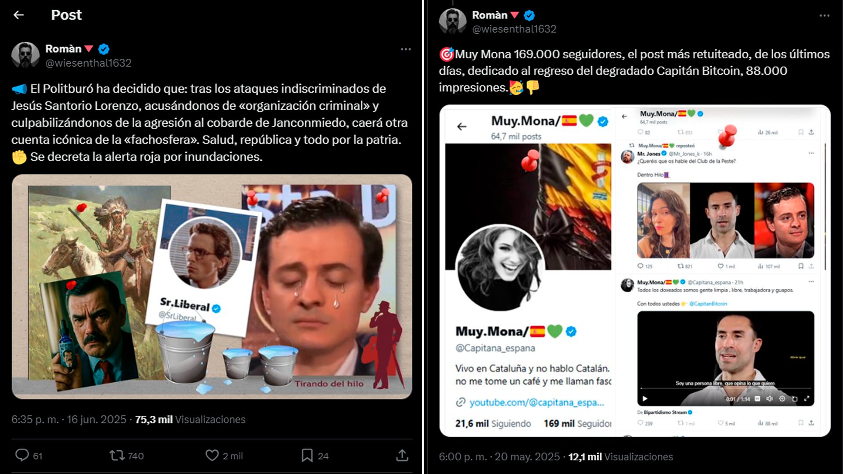Click the youtube.com/@capitana_espa link
This screenshot has height=474, width=843.
[x=536, y=402]
